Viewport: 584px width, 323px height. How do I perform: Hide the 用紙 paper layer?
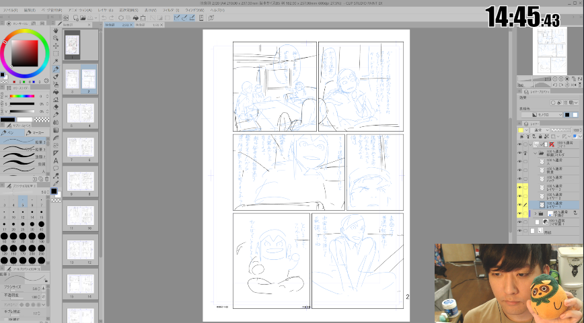(519, 231)
